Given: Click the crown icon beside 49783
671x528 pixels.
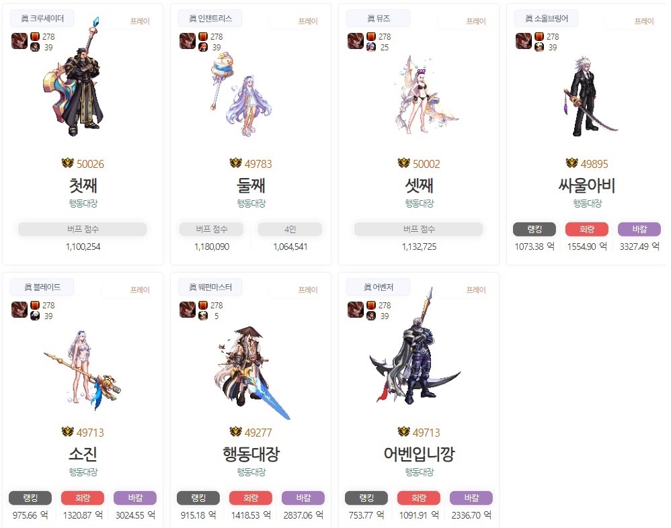Looking at the screenshot, I should [236, 163].
